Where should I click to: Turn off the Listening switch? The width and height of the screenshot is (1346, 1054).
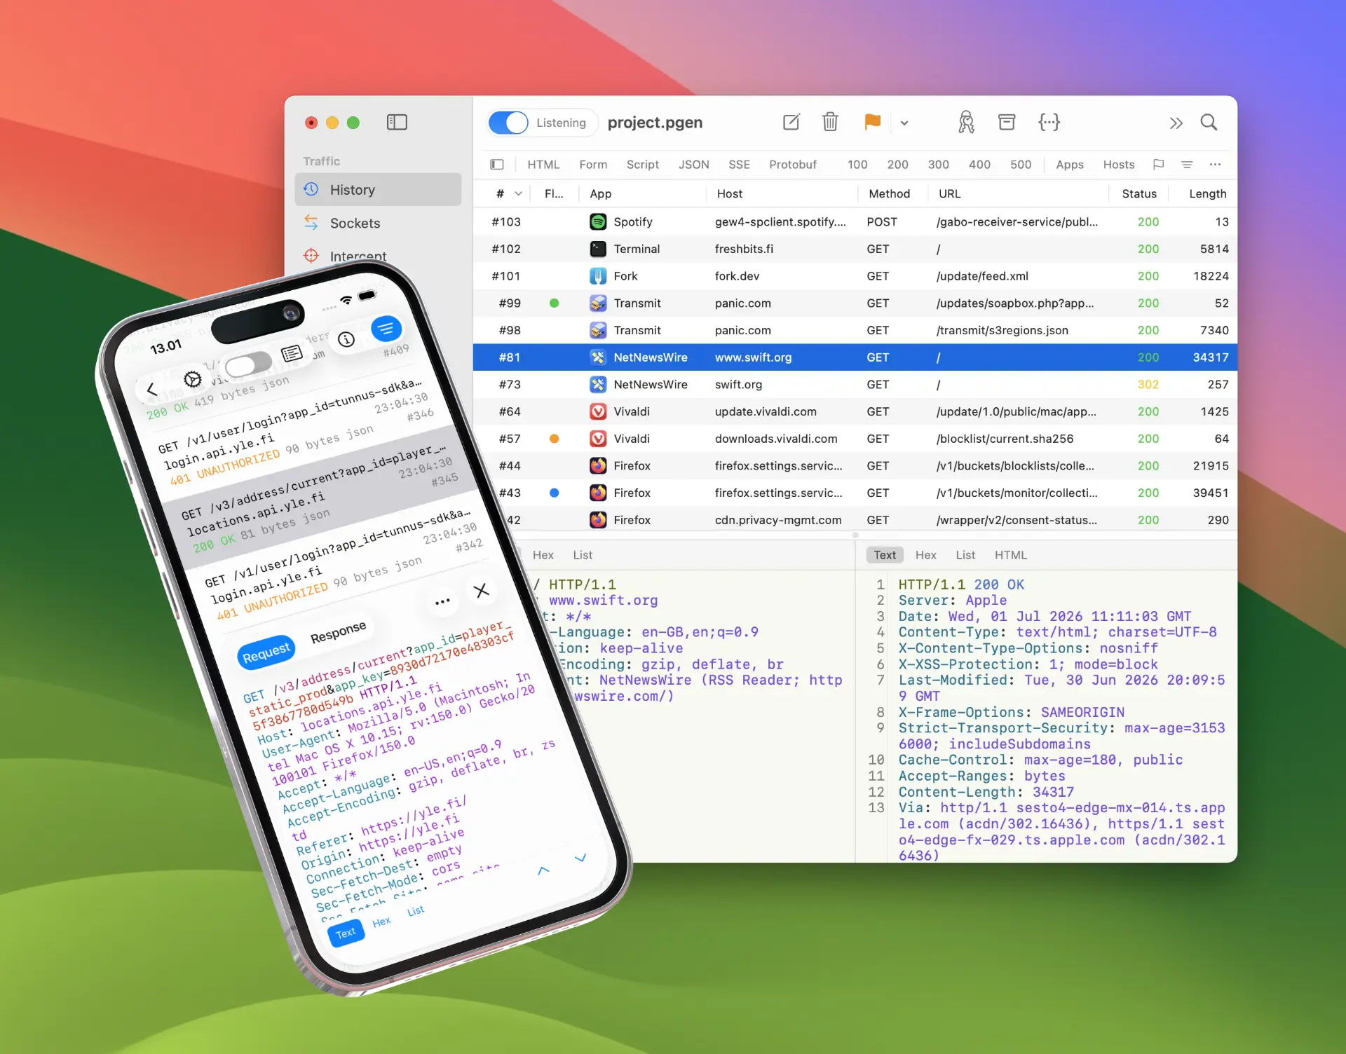508,123
